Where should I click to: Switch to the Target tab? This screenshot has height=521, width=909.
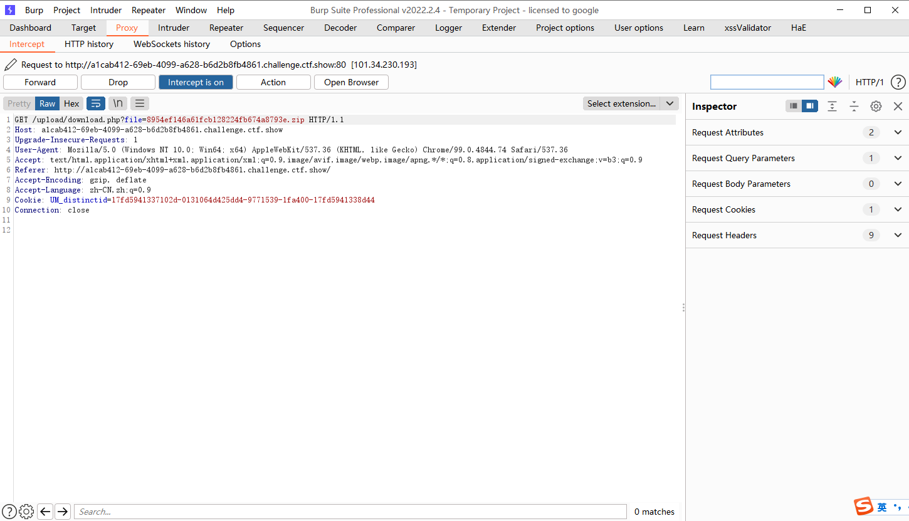pos(83,28)
